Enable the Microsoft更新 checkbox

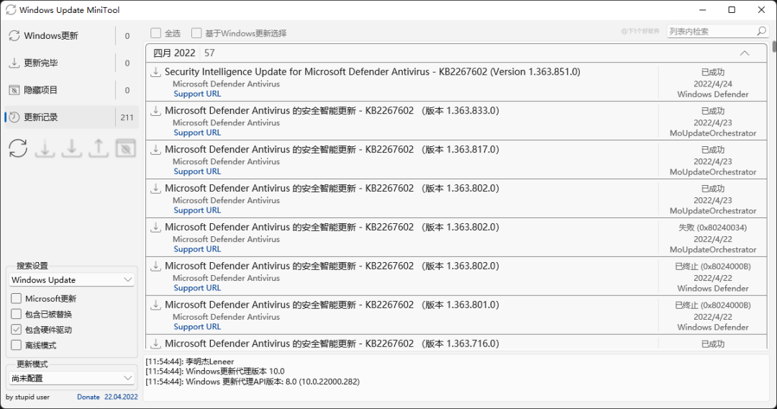point(16,299)
